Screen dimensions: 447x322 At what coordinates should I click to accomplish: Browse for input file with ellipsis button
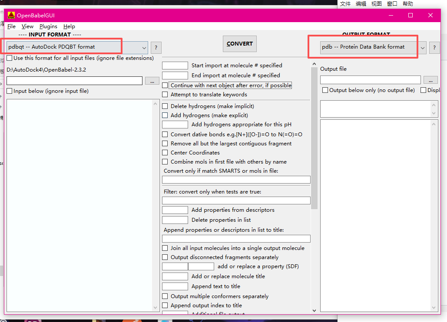[x=152, y=81]
